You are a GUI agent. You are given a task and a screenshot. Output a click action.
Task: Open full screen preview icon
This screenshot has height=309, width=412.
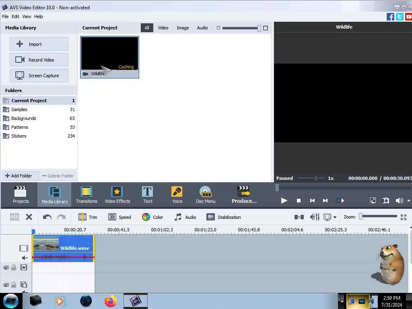point(373,201)
